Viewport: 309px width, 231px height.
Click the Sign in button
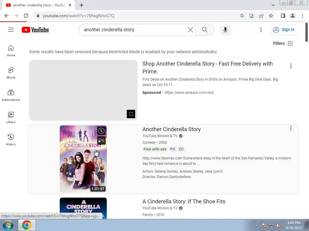(284, 30)
